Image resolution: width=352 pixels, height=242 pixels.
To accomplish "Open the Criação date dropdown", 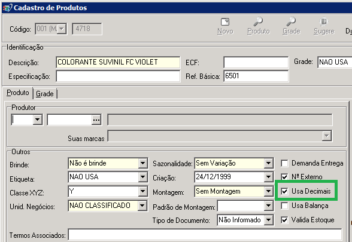I will coord(268,177).
